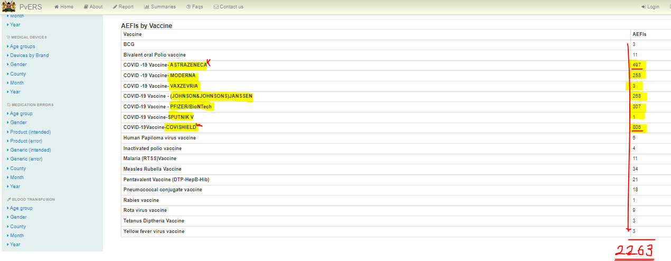Open County under Medication Errors
Viewport: 671px width, 261px height.
click(x=18, y=169)
